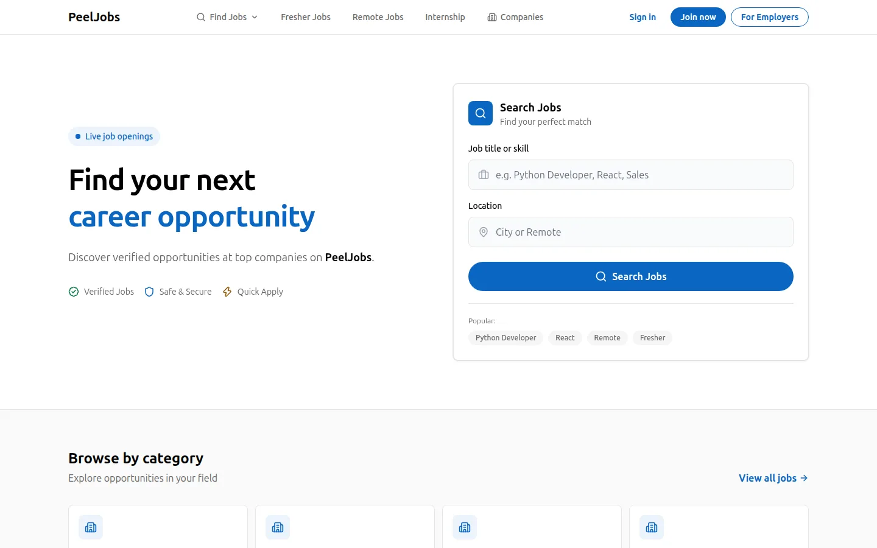Go to Remote Jobs in the navigation
The image size is (877, 548).
378,17
